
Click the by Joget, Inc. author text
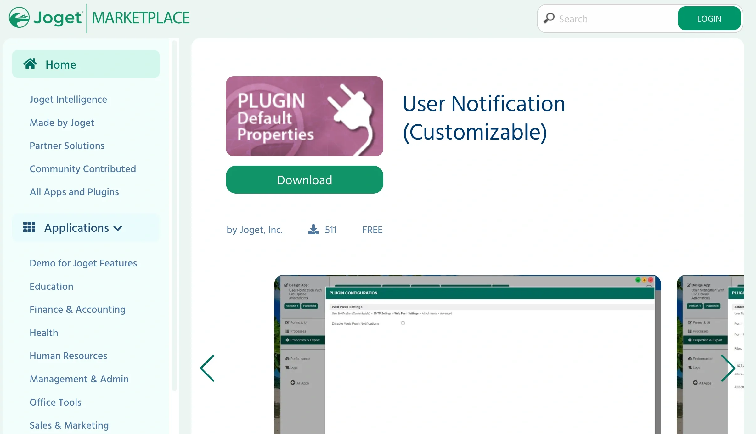255,230
